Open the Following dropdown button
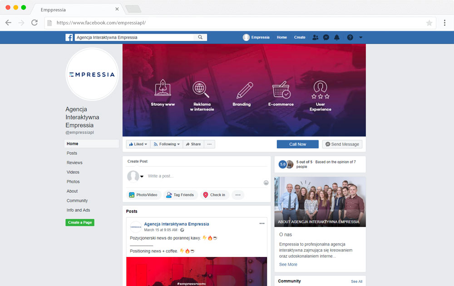Screen dimensions: 454x286 click(167, 144)
